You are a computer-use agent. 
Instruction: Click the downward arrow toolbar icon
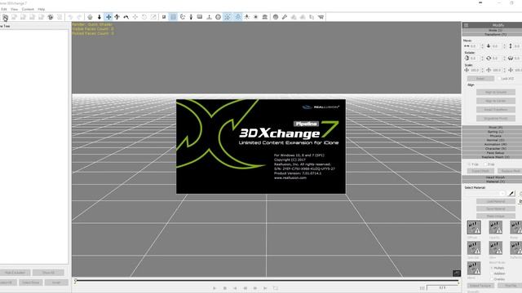[x=100, y=17]
